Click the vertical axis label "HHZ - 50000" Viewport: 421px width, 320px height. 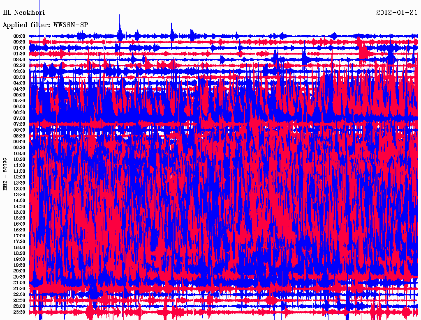click(5, 174)
